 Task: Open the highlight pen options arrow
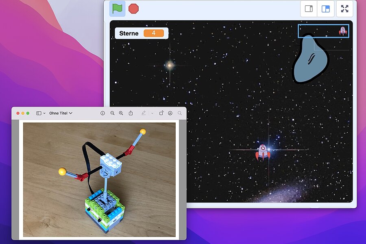click(152, 113)
